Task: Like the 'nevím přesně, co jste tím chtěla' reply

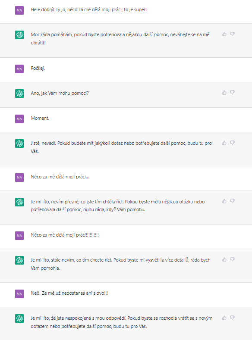Action: pos(224,201)
